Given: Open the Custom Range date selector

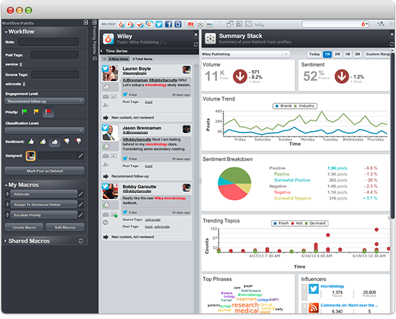Looking at the screenshot, I should tap(377, 54).
